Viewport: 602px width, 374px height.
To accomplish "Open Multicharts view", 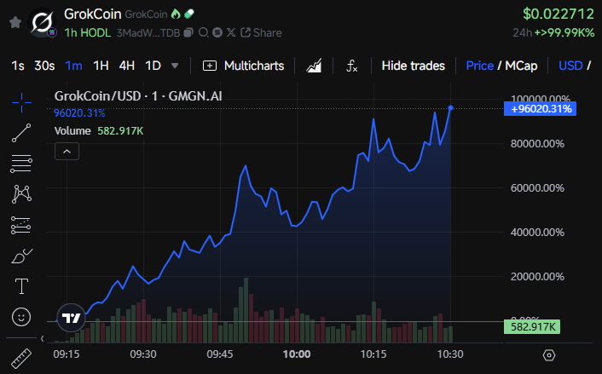I will pyautogui.click(x=248, y=66).
